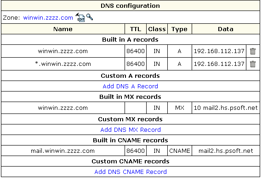Select the Class column header
Viewport: 262px width, 178px height.
click(157, 29)
